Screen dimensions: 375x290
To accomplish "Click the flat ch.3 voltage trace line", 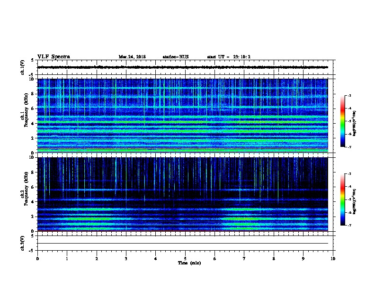I will pyautogui.click(x=182, y=244).
